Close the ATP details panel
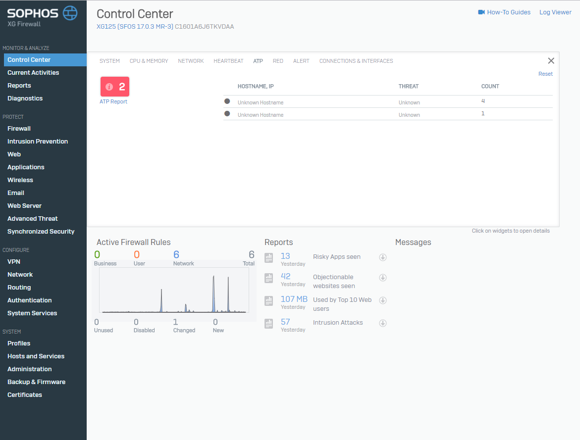This screenshot has width=580, height=440. [x=551, y=61]
